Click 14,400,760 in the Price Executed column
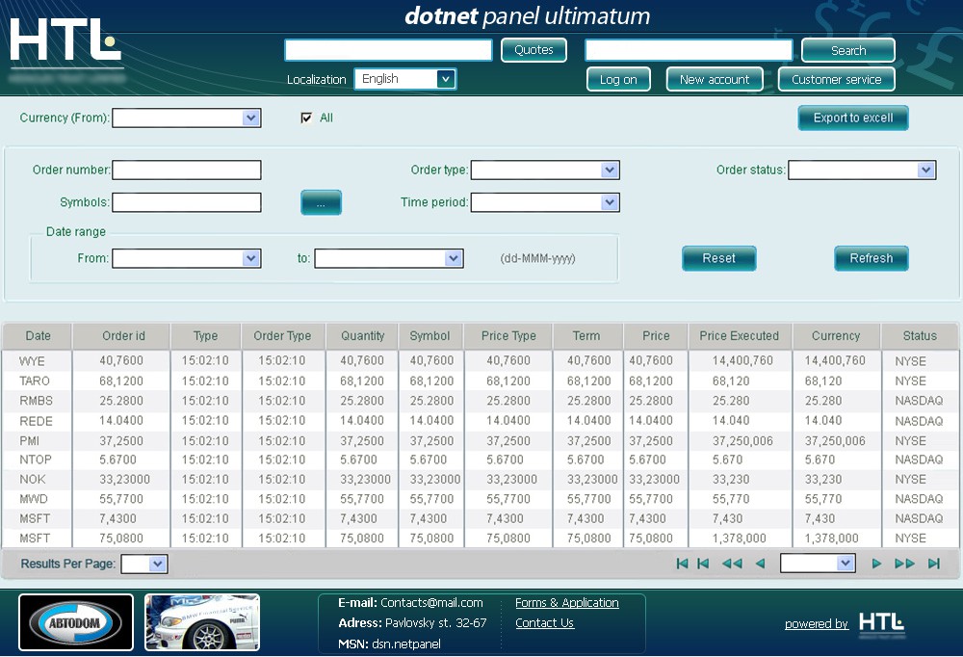Screen dimensions: 963x657 [x=742, y=360]
